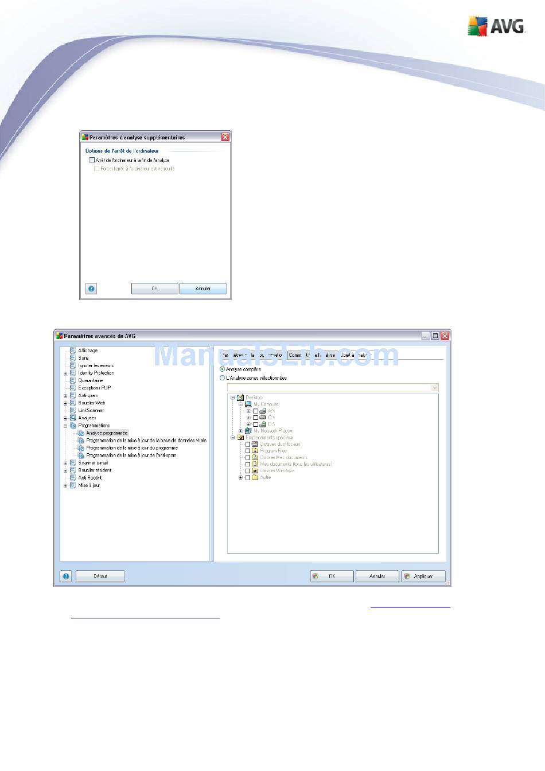Click the help icon in the supplementary analysis dialog
This screenshot has width=545, height=771.
click(91, 289)
